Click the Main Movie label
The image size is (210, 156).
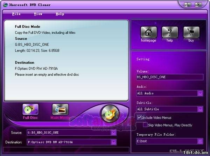point(60,118)
